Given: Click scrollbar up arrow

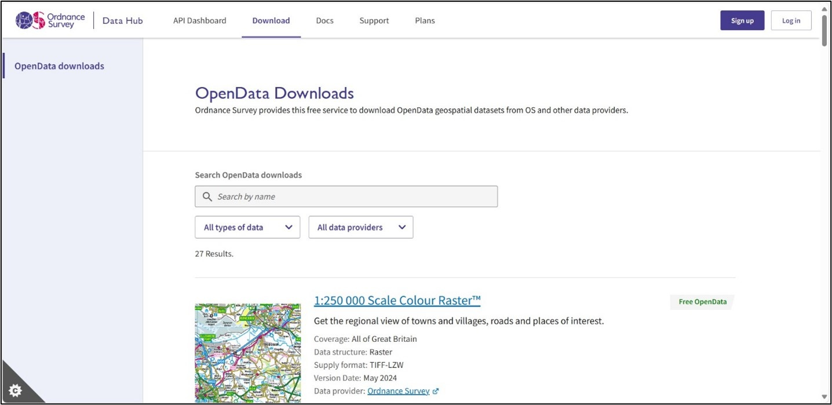Looking at the screenshot, I should pyautogui.click(x=824, y=8).
